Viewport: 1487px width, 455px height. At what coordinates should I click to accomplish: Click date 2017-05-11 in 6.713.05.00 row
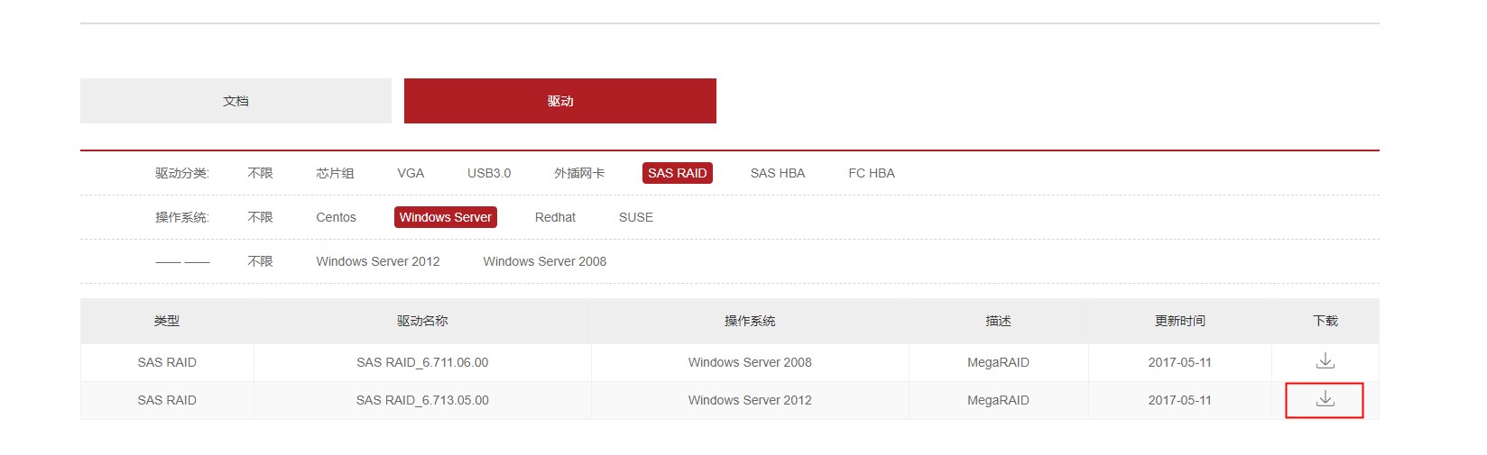click(1180, 400)
